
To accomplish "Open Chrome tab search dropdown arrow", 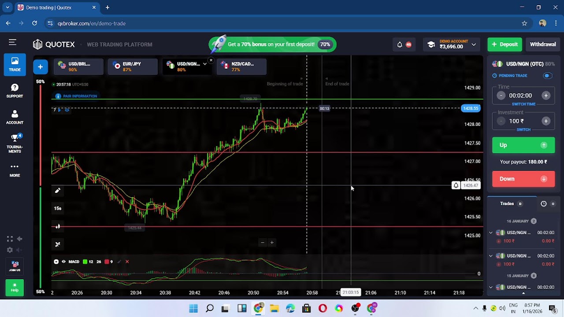I will [x=7, y=7].
